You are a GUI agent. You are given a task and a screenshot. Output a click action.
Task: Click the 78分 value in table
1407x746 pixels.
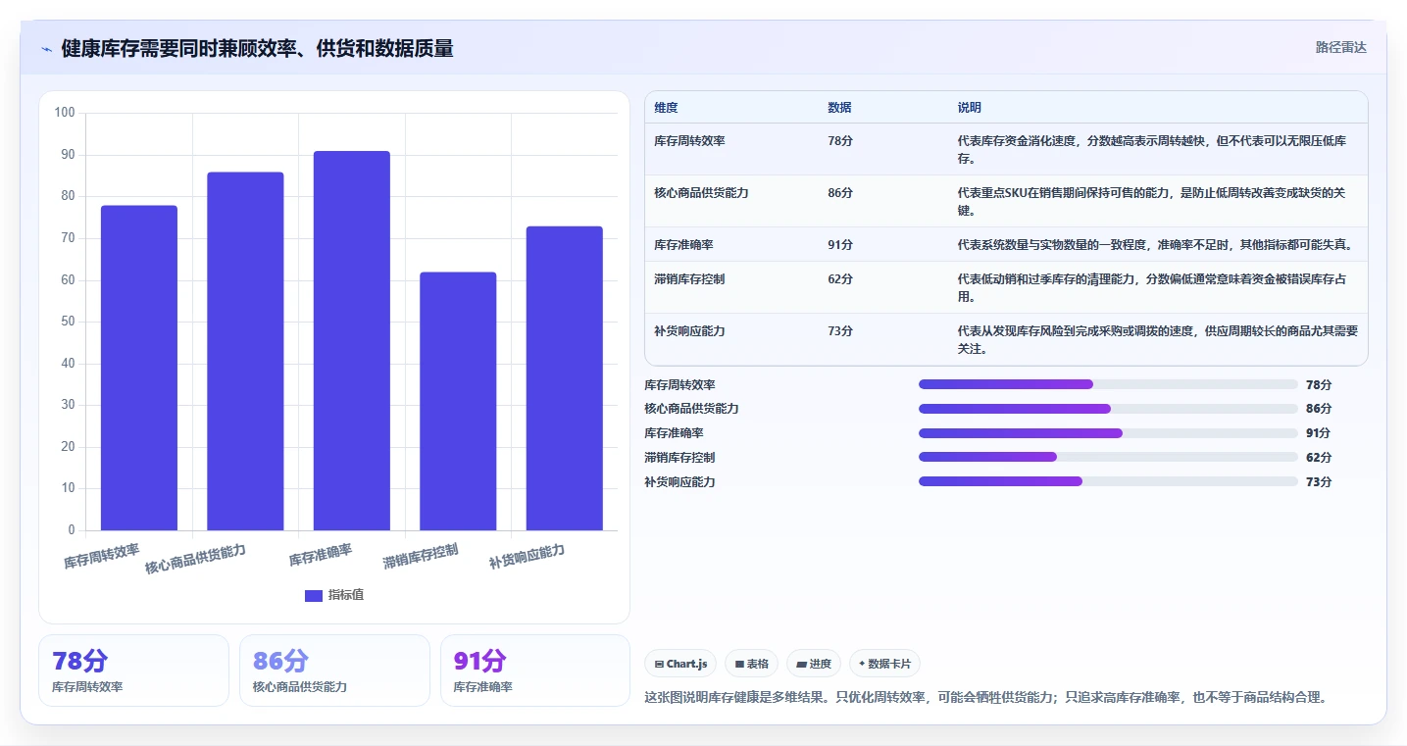point(840,141)
